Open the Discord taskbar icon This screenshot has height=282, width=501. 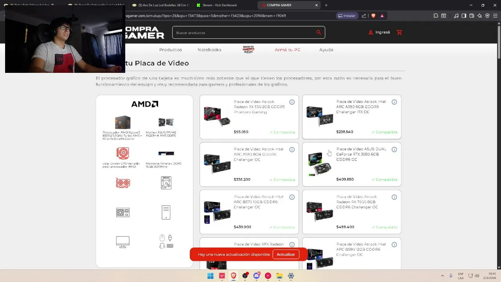(257, 276)
